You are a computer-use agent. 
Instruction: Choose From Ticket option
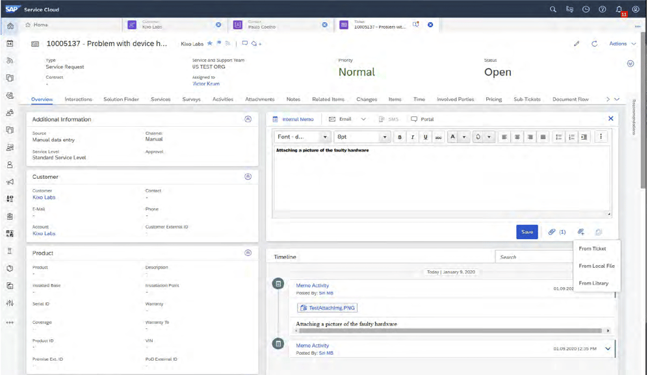(x=592, y=249)
